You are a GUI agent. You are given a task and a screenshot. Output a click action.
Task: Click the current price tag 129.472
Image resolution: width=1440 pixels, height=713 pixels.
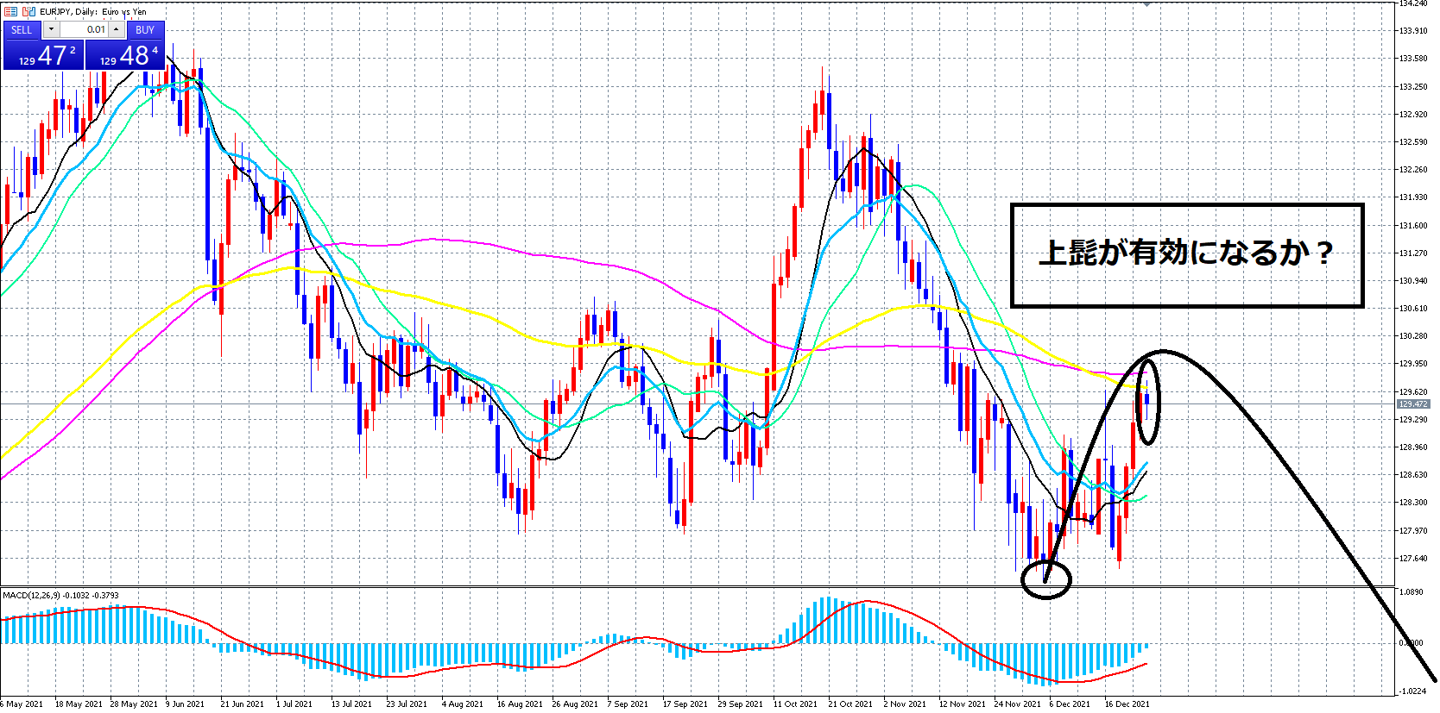point(1412,403)
